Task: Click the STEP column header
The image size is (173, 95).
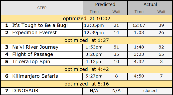Action: [42, 8]
